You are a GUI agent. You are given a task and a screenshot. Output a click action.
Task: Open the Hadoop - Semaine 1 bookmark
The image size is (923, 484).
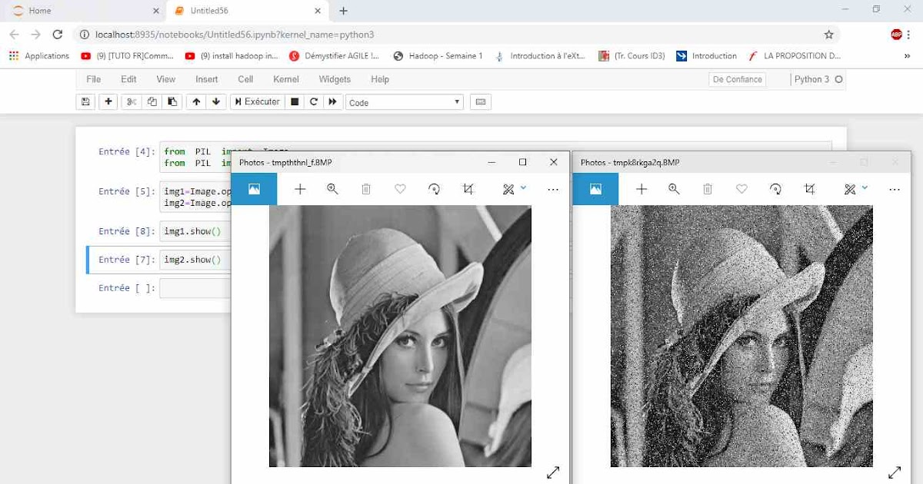point(438,56)
